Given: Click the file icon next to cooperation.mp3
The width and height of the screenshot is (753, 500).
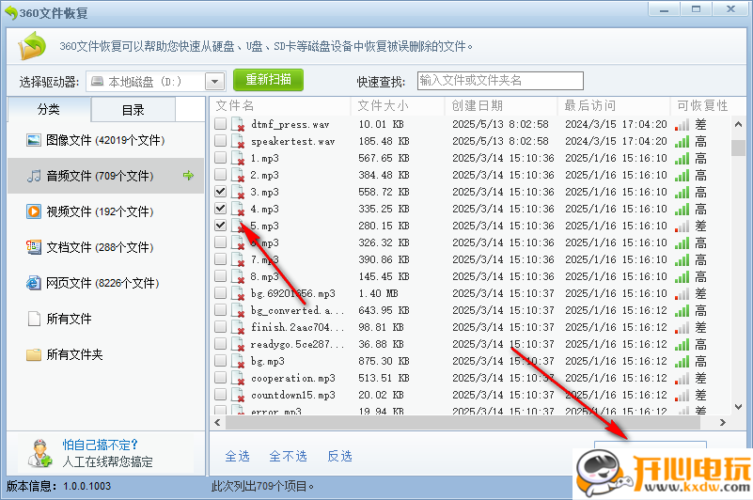Looking at the screenshot, I should (238, 378).
